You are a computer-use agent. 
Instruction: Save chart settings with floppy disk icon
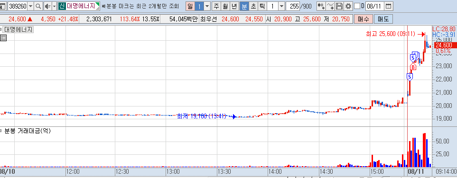coord(339,6)
